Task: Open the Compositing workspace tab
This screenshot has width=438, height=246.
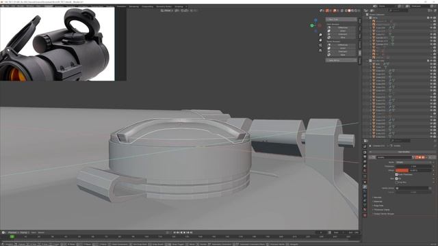Action: [x=148, y=6]
